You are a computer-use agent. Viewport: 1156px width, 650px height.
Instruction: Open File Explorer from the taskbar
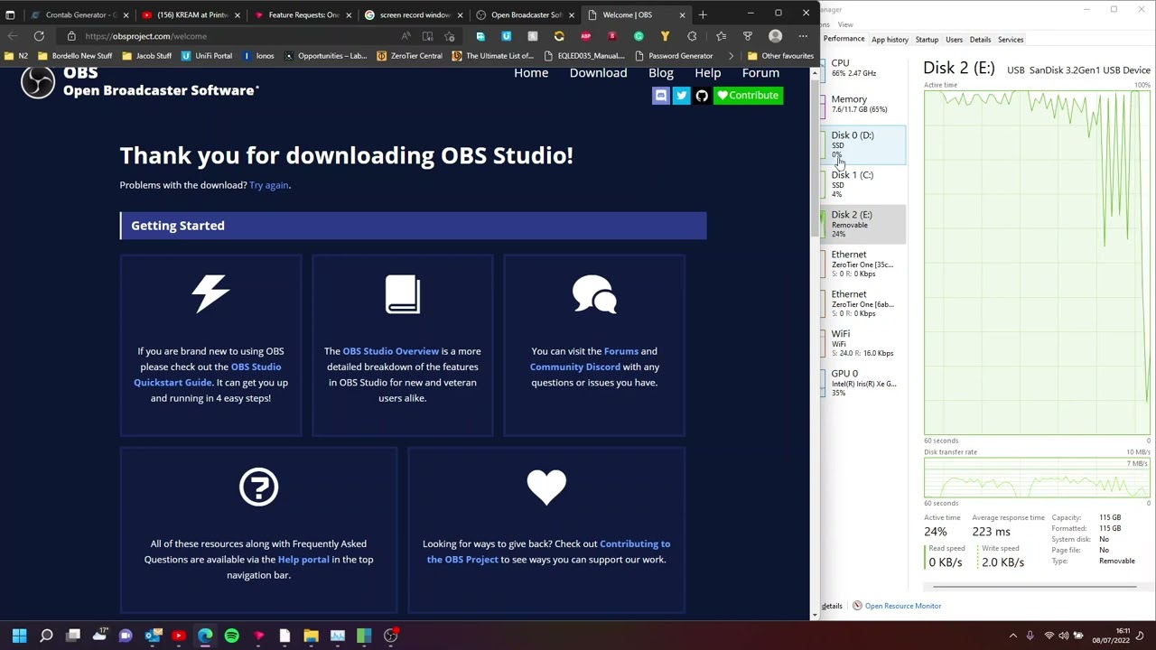[x=311, y=636]
